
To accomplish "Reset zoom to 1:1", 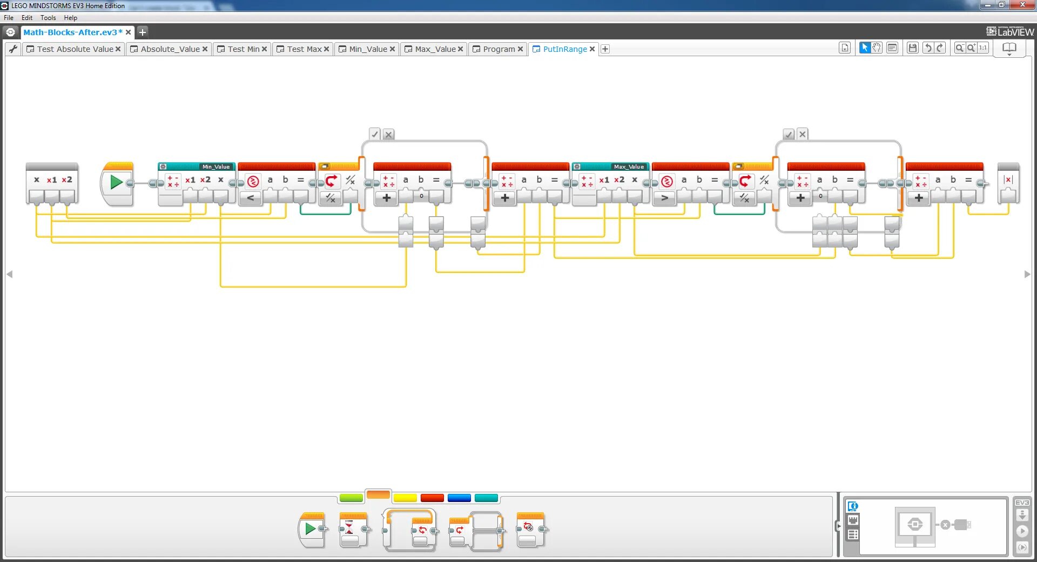I will tap(983, 48).
